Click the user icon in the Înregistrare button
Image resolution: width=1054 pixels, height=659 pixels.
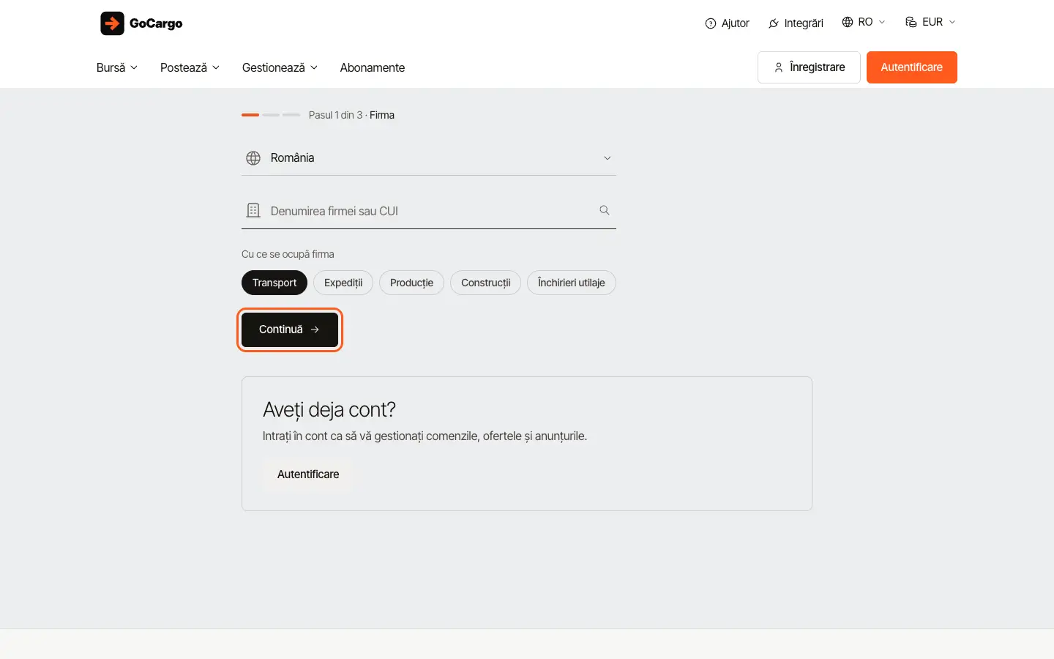tap(779, 67)
